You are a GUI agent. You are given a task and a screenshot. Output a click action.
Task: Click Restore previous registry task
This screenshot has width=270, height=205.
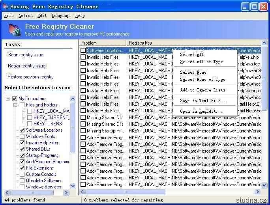pyautogui.click(x=30, y=77)
